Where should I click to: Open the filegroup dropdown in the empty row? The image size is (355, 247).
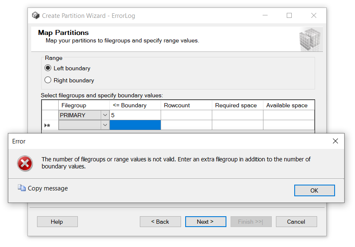tap(104, 125)
